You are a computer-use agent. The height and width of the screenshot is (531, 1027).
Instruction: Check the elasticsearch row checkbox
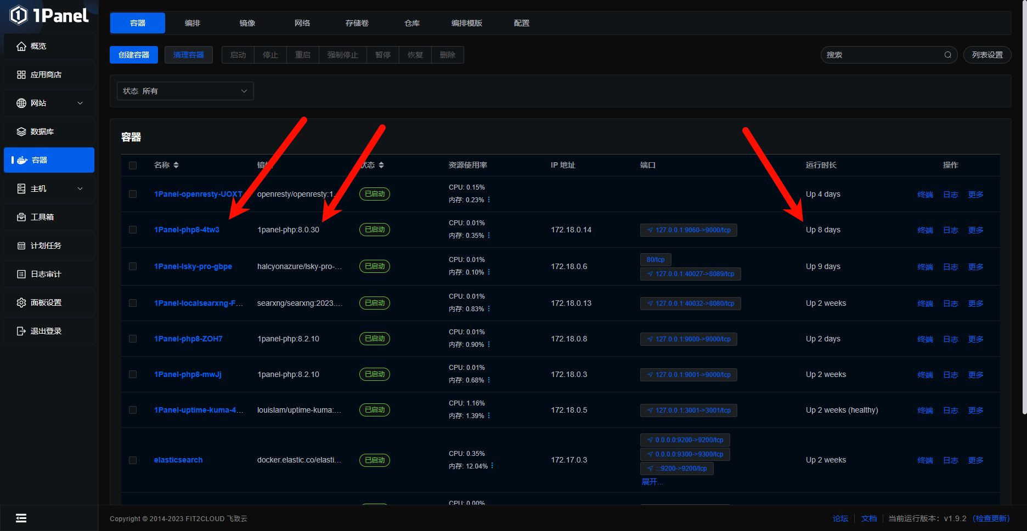(133, 460)
